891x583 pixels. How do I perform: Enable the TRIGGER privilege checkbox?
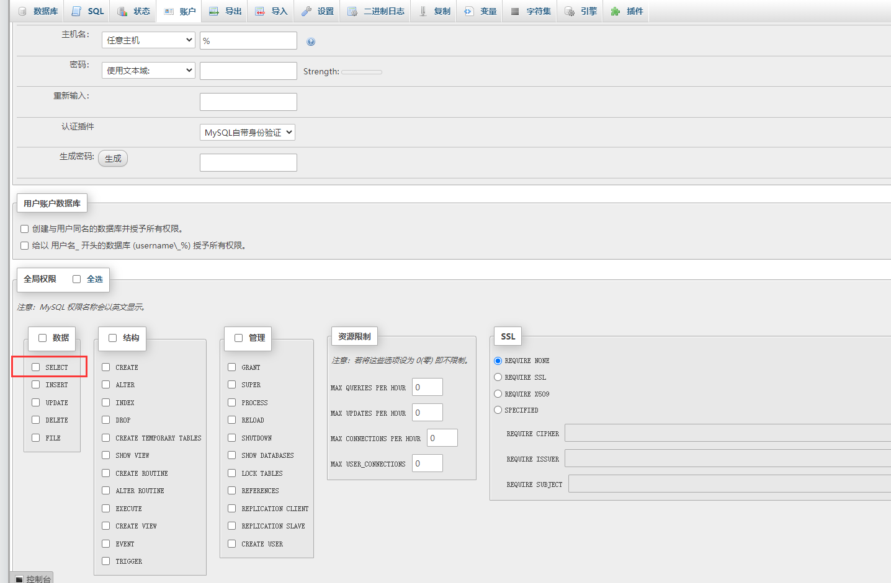[x=106, y=561]
